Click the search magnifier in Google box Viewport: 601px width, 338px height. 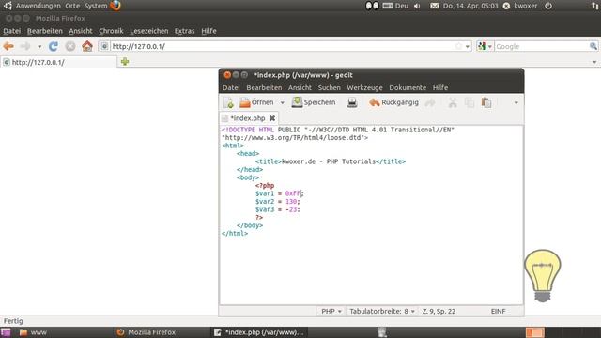(x=593, y=46)
